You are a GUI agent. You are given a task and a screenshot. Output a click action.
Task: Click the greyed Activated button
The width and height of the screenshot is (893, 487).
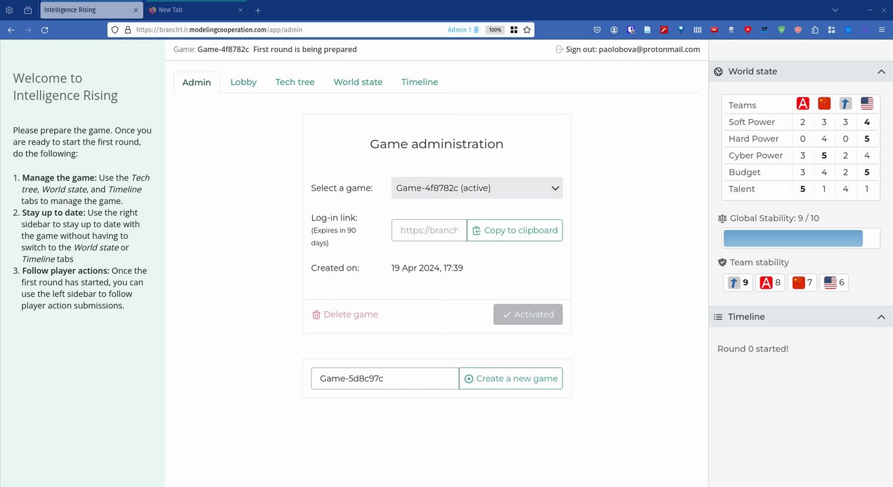click(527, 315)
